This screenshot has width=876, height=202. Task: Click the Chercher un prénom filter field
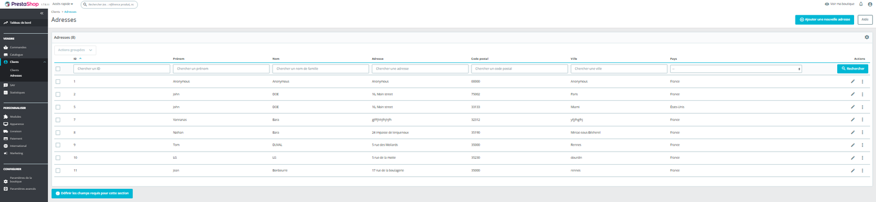(221, 68)
